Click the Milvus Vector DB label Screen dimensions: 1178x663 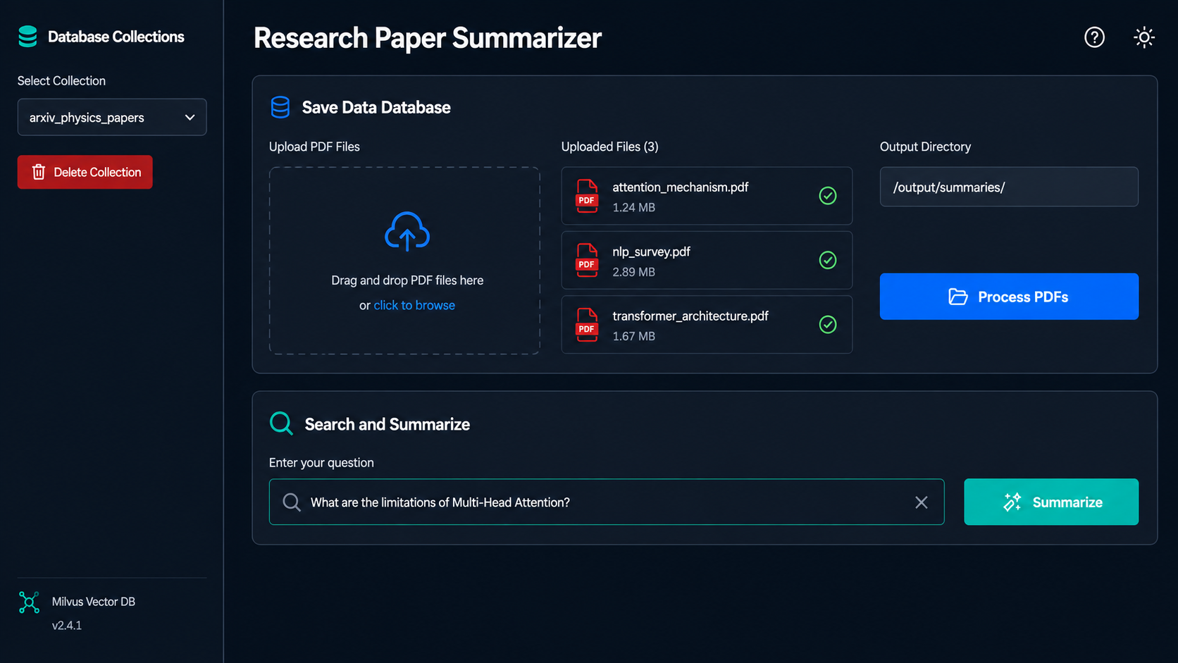click(94, 602)
